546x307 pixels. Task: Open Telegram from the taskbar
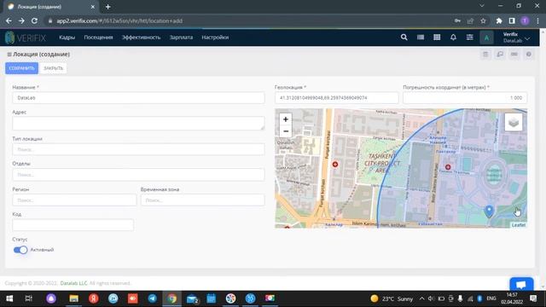pyautogui.click(x=152, y=298)
